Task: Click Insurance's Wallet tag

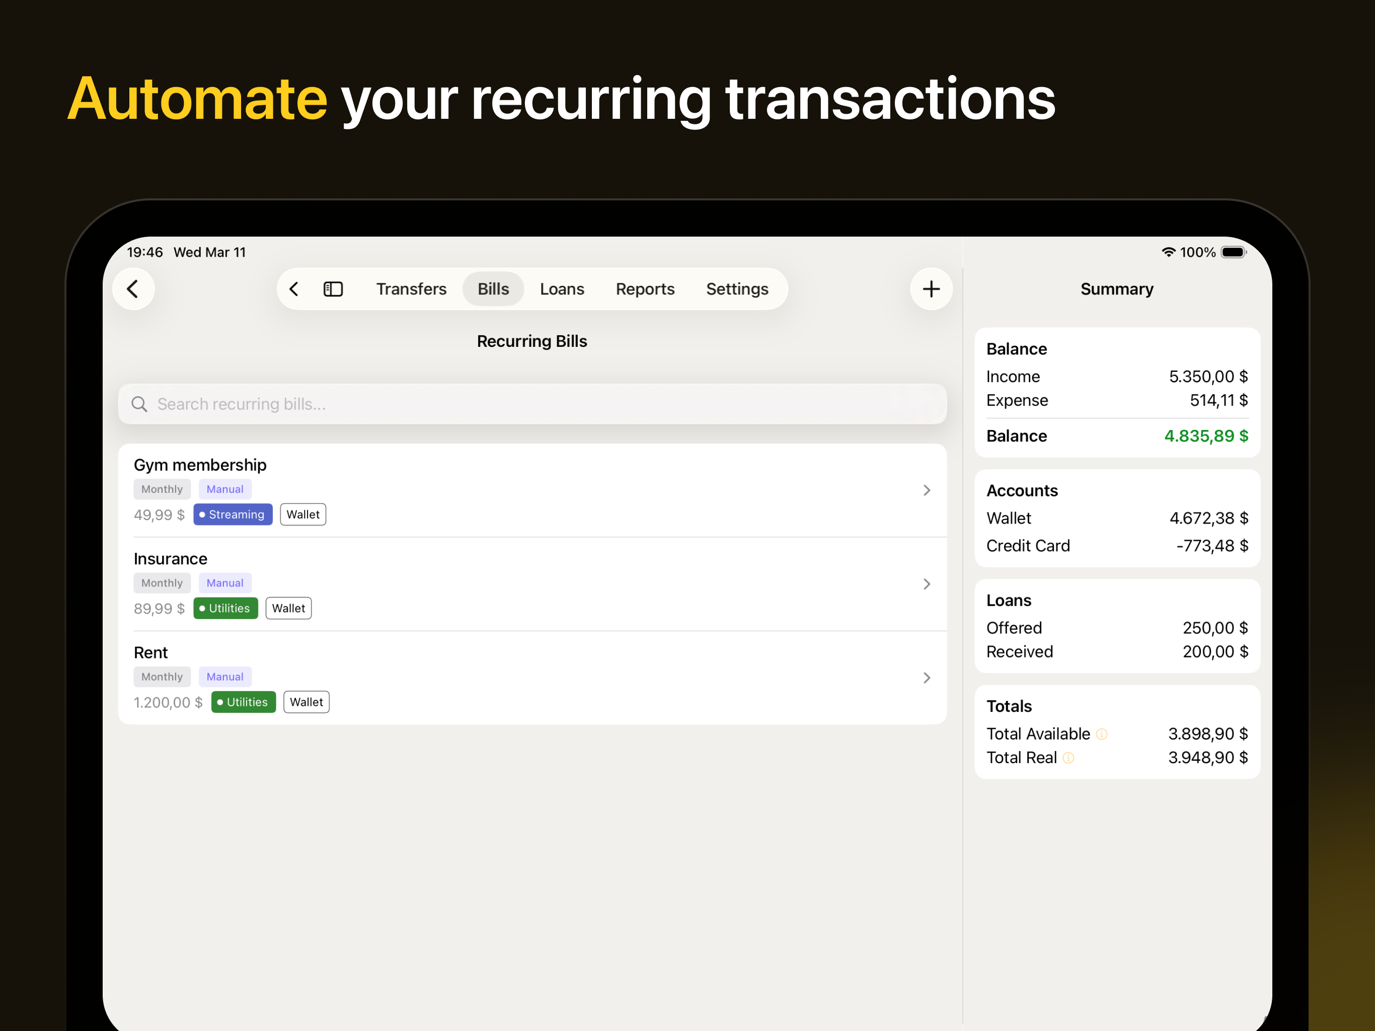Action: (x=288, y=608)
